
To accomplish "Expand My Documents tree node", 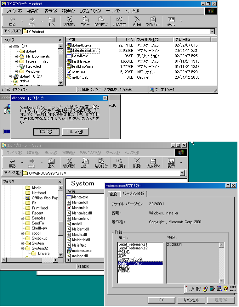I will click(16, 56).
